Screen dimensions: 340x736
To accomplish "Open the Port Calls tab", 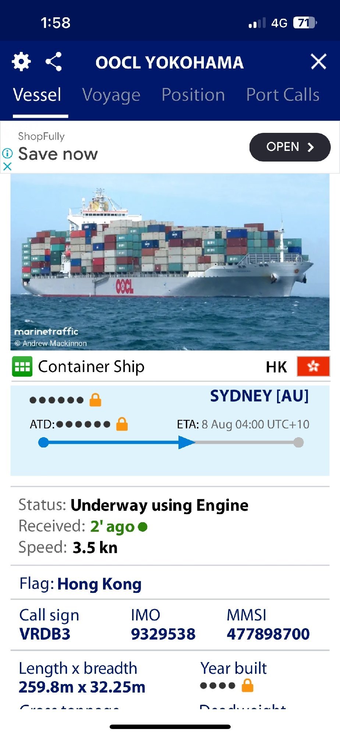I will pos(283,95).
